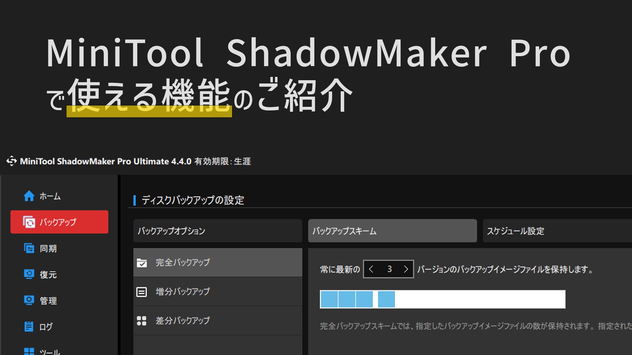Click the Restore (復元) sidebar icon

click(x=29, y=274)
